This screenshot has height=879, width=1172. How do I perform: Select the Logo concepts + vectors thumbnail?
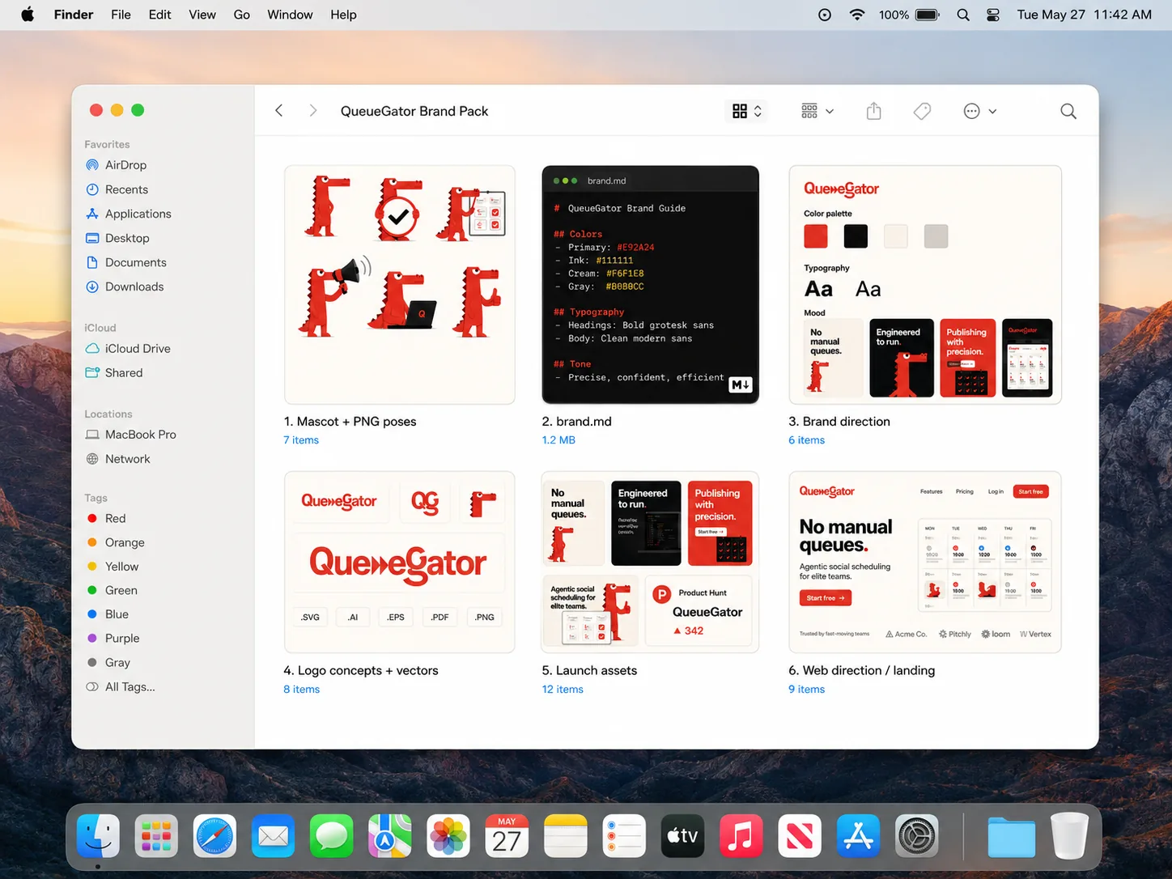tap(400, 563)
